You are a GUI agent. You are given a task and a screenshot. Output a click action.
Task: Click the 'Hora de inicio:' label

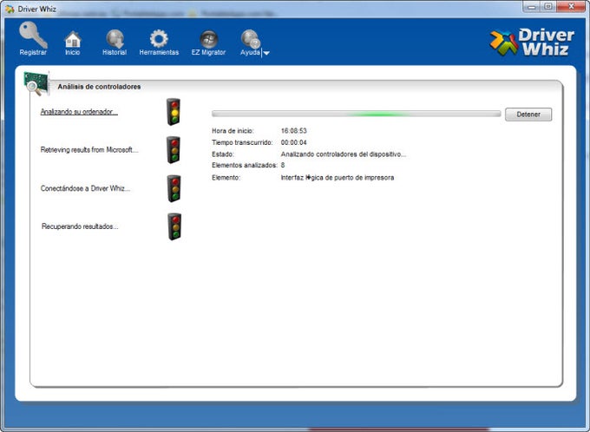(233, 131)
